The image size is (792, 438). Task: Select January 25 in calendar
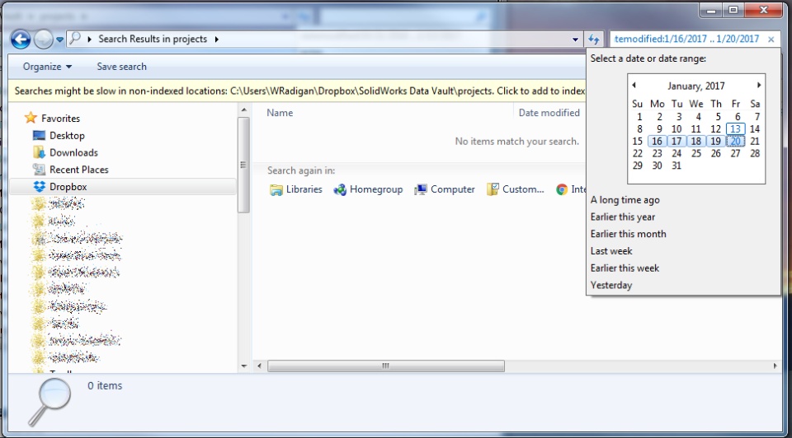pos(696,154)
